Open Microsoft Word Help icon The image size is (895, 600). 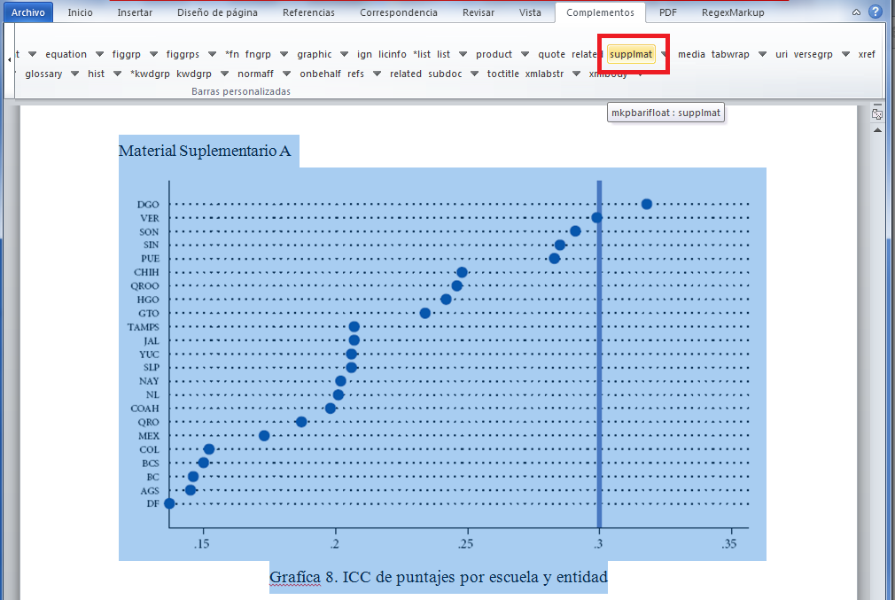pos(876,12)
